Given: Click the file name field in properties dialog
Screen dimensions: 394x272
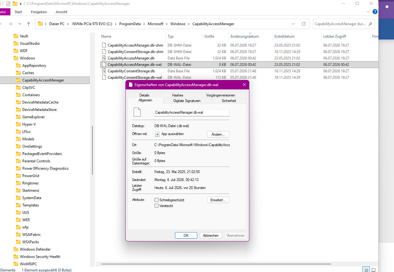Looking at the screenshot, I should pyautogui.click(x=192, y=112).
